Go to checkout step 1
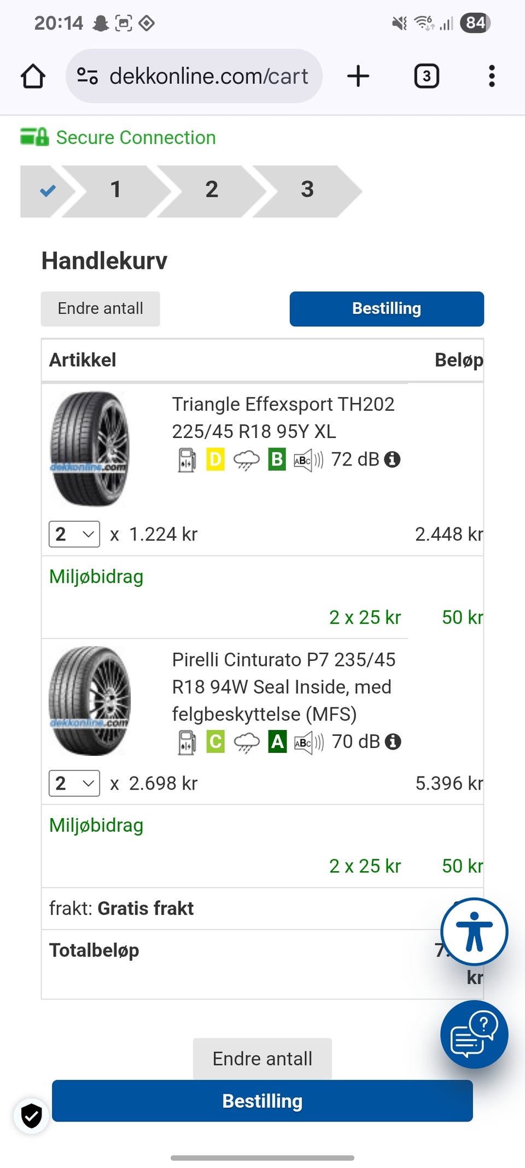525x1168 pixels. click(x=115, y=189)
